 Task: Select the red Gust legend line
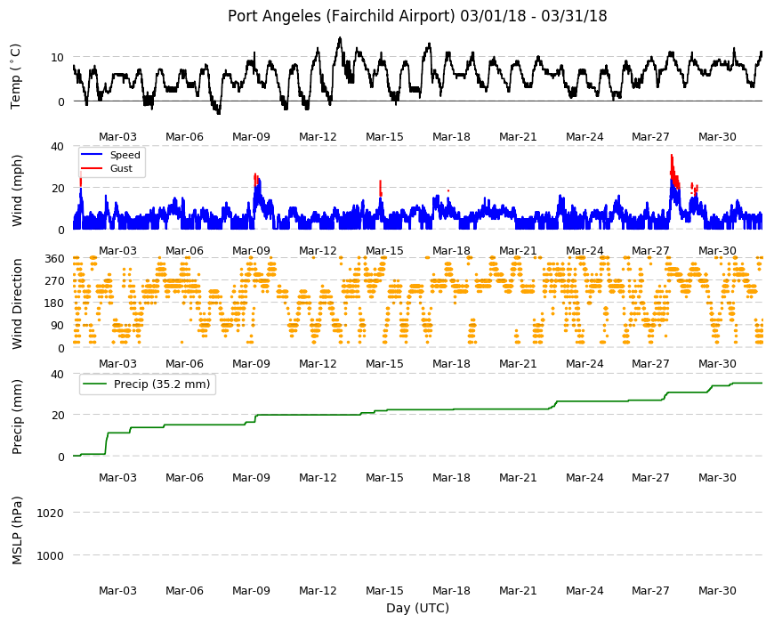coord(92,169)
